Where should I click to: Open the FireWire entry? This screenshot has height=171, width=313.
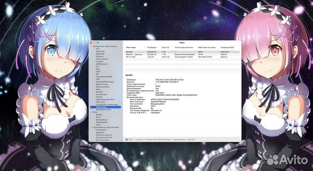coord(99,62)
